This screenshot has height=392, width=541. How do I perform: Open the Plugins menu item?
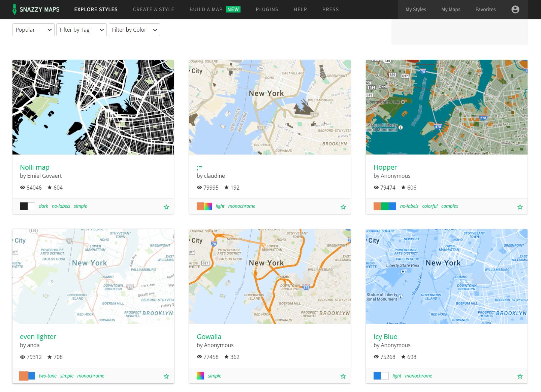(267, 9)
